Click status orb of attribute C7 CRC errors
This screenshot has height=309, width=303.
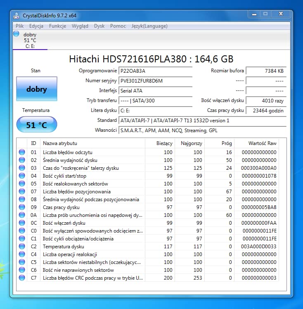pos(21,278)
